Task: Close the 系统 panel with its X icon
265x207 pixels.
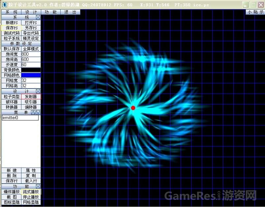Action: click(x=38, y=17)
